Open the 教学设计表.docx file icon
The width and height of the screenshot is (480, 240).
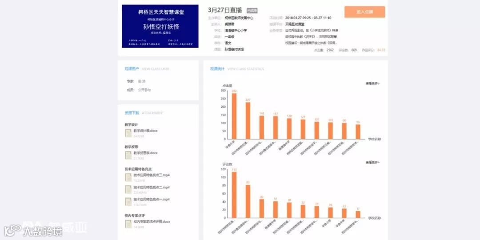(128, 133)
